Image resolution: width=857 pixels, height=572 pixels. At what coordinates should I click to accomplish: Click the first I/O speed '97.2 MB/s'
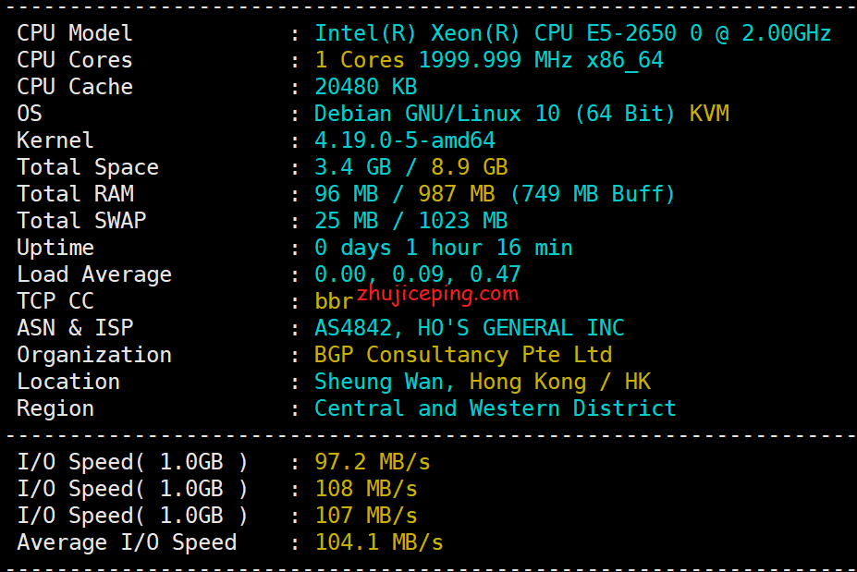click(x=373, y=462)
